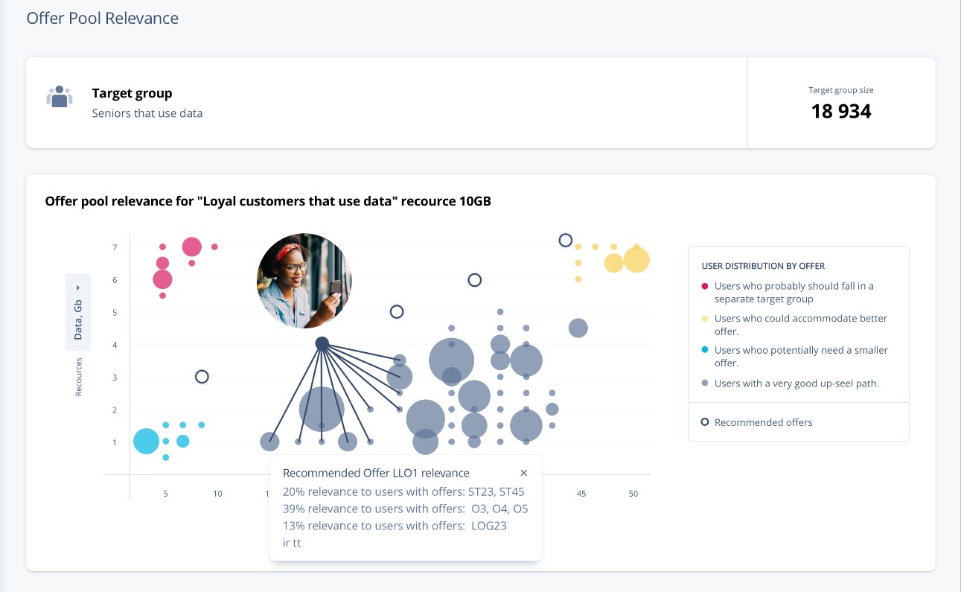961x592 pixels.
Task: Click the Target group people icon
Action: (59, 97)
